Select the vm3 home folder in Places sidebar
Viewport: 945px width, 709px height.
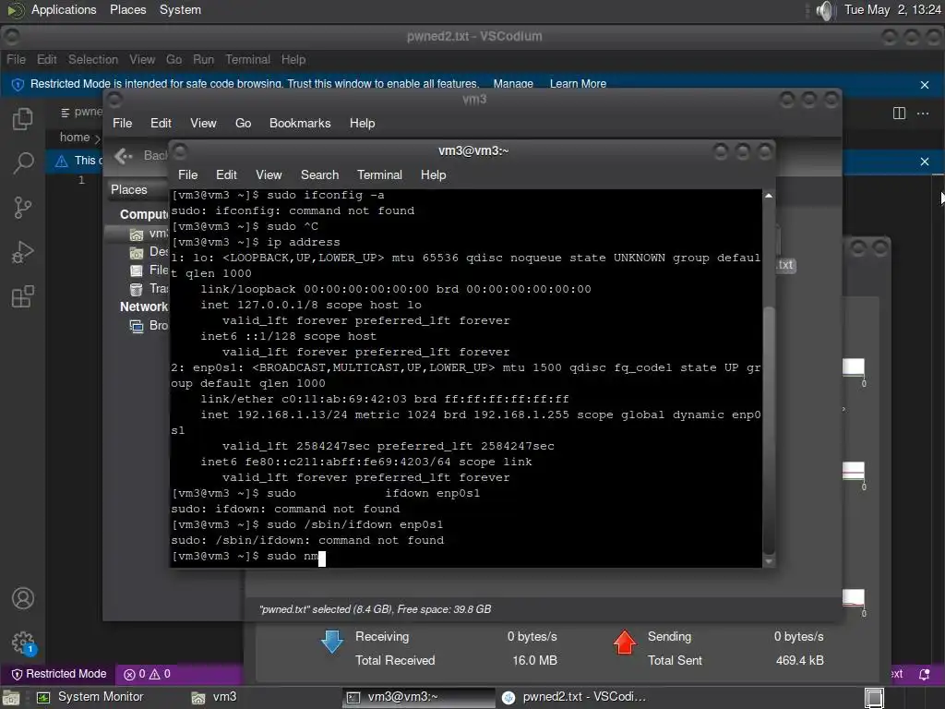point(149,234)
